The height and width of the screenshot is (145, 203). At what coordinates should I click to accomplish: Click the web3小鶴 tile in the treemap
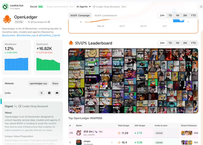click(x=76, y=65)
